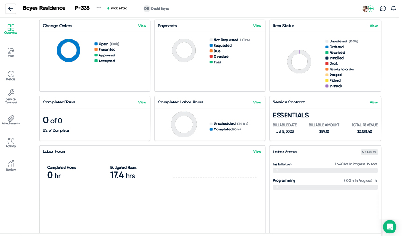Open the Review sidebar section
Screen dimensions: 402x240
click(x=11, y=165)
